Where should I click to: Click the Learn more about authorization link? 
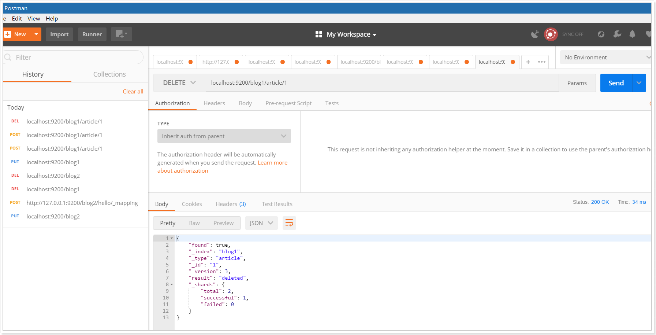click(x=222, y=167)
